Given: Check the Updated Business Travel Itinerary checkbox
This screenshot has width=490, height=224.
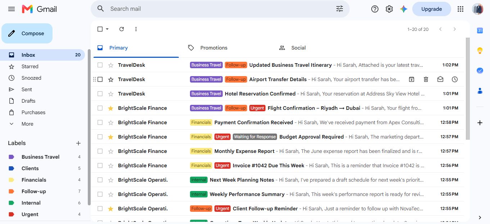Looking at the screenshot, I should (100, 65).
